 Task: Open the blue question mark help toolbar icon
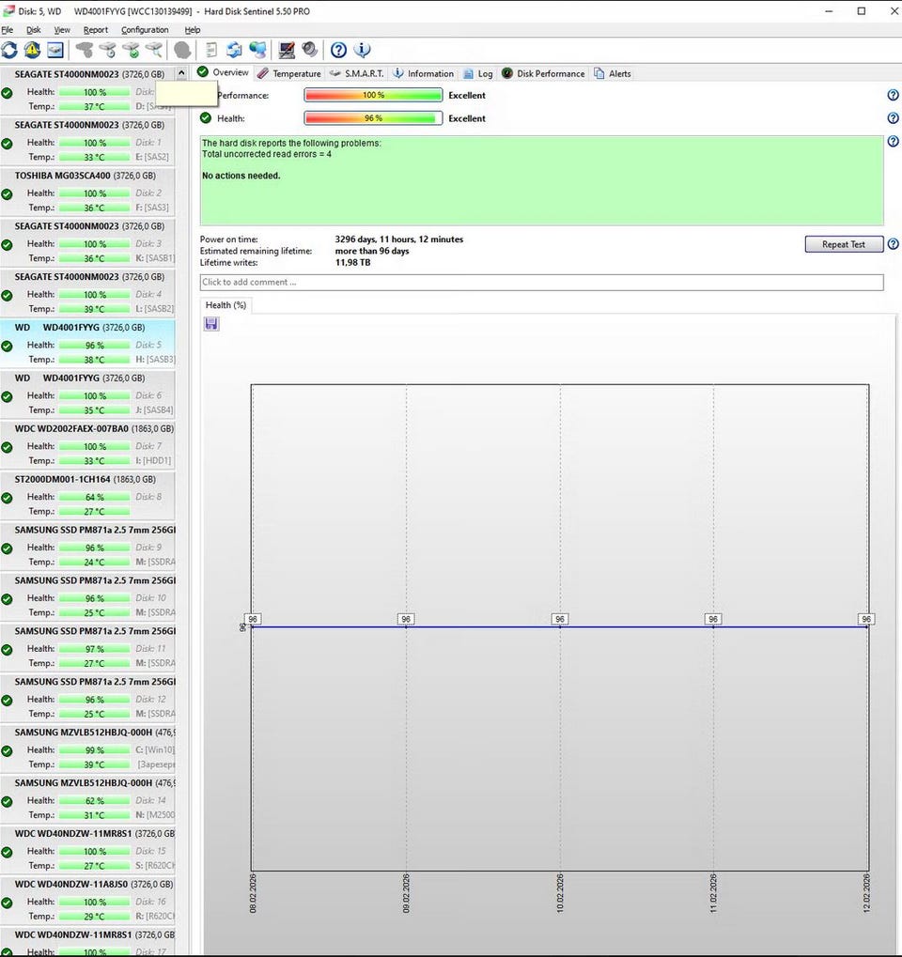338,50
